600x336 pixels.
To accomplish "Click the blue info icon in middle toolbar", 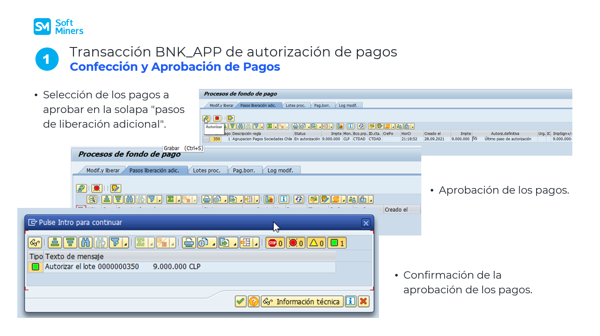I will 284,199.
